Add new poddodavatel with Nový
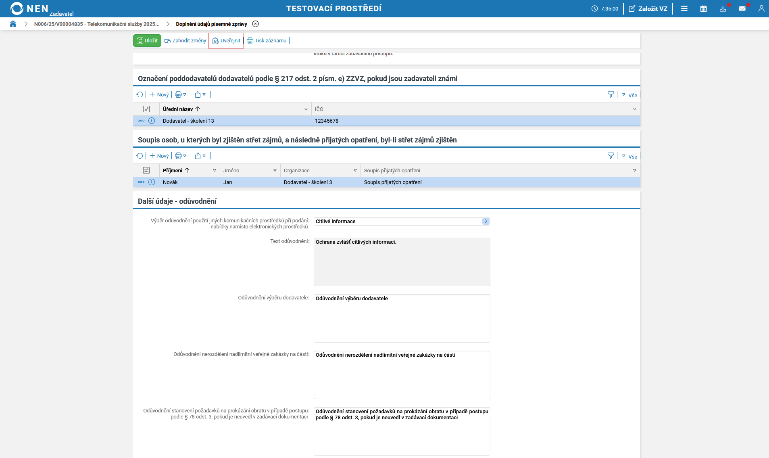Image resolution: width=769 pixels, height=458 pixels. 159,94
